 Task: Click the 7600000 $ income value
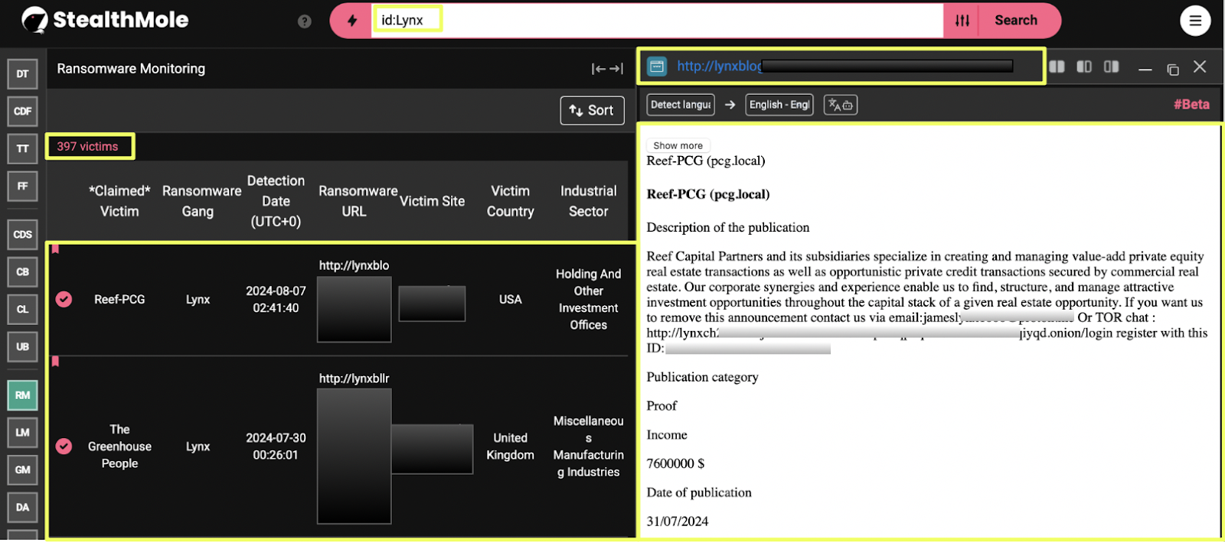coord(675,464)
